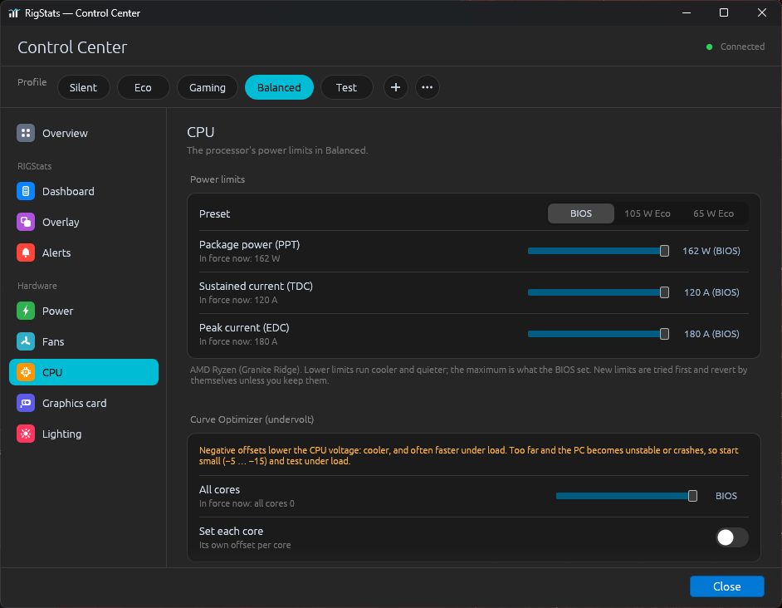Open the Graphics card page label

pyautogui.click(x=75, y=403)
